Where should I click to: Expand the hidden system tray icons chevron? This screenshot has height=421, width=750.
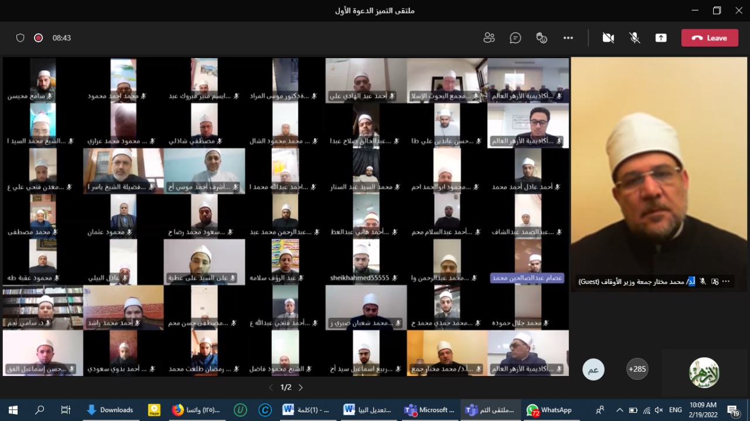tap(620, 410)
